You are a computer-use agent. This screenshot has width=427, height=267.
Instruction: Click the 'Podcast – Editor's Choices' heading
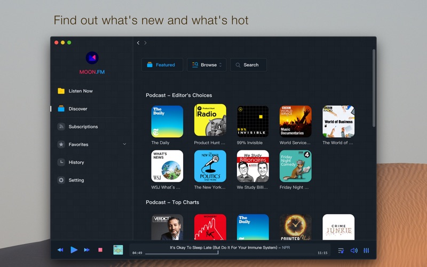(179, 96)
